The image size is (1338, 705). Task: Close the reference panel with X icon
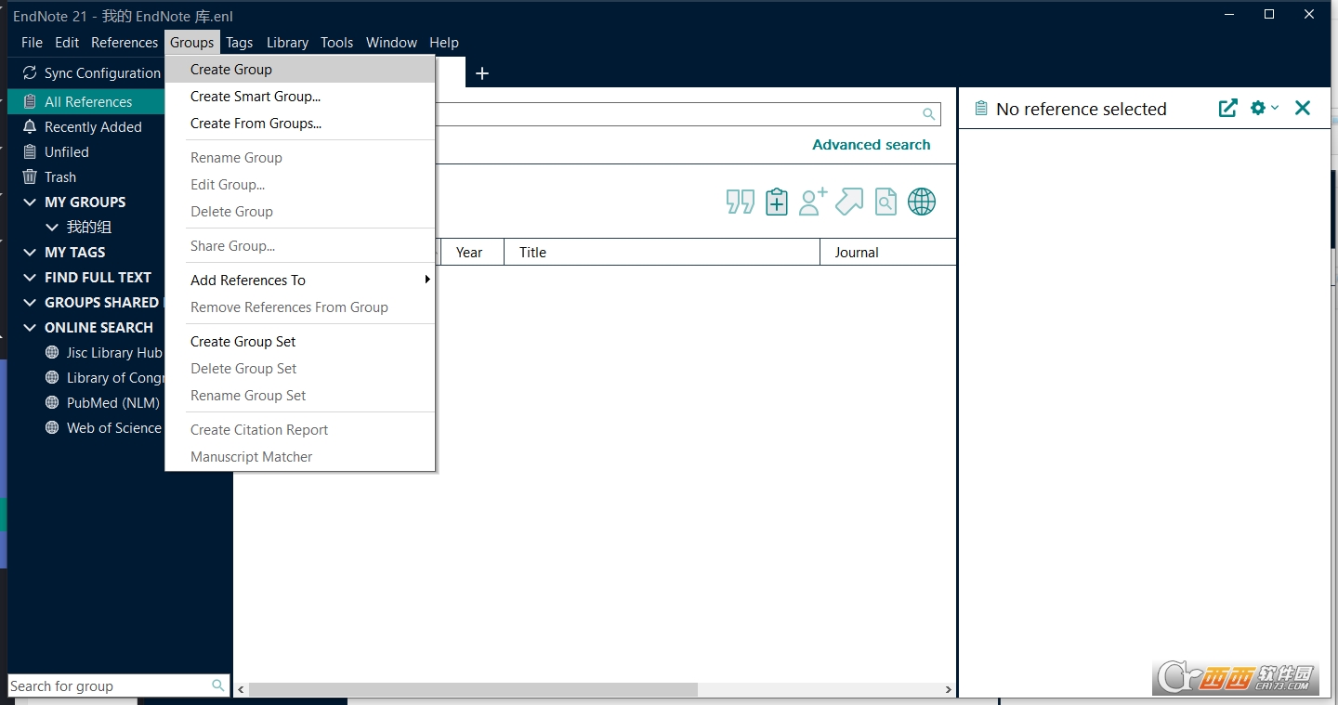point(1303,109)
